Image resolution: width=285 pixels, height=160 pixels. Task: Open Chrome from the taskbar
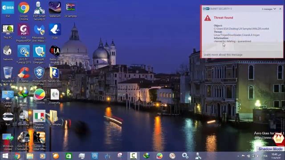point(17,156)
